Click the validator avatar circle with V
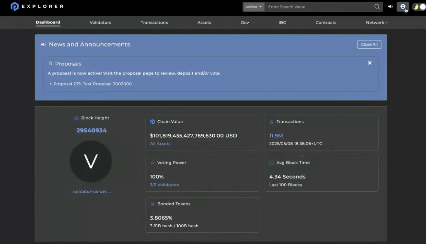 tap(91, 161)
